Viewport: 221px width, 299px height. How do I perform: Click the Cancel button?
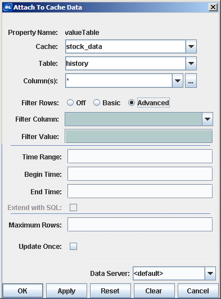[198, 291]
